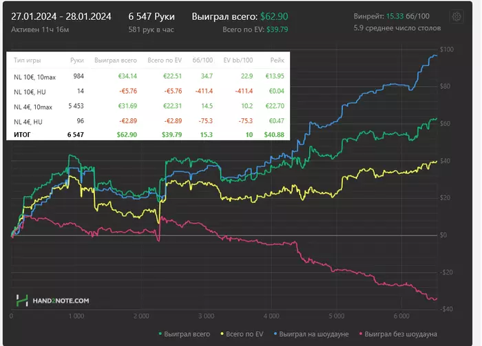Select the NL 4€, 10max row

(148, 106)
